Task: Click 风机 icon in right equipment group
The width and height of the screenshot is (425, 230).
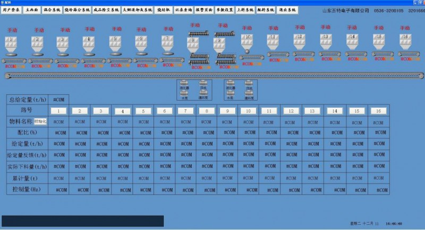Action: pos(248,84)
